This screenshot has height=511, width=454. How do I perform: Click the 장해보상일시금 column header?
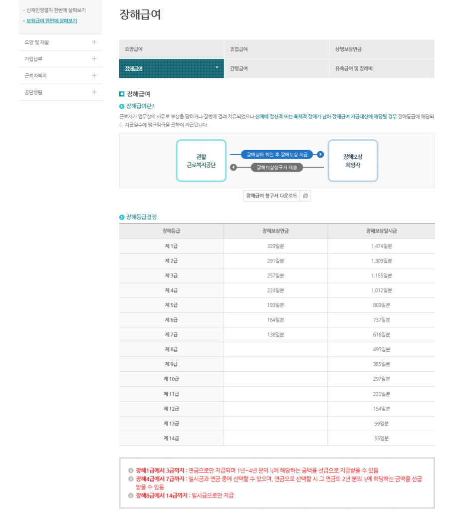tap(382, 231)
